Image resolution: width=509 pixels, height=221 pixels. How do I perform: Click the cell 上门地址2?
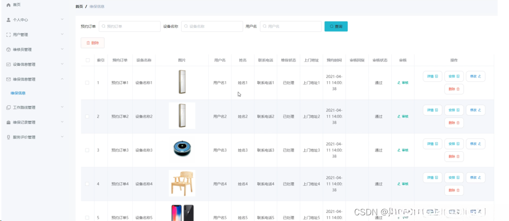coord(311,116)
